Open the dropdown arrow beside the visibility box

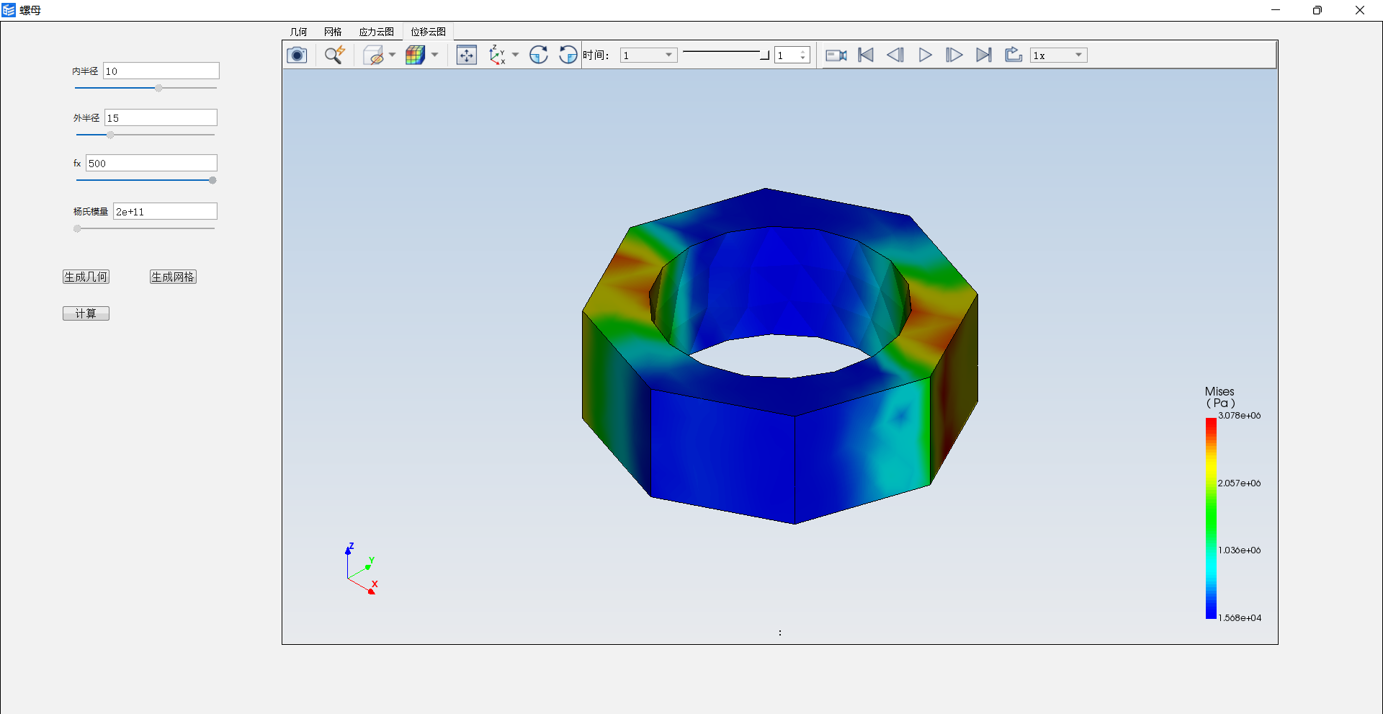[x=393, y=55]
